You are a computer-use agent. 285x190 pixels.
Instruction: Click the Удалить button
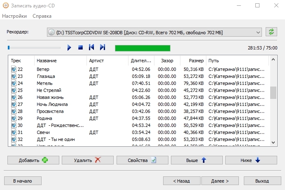[x=88, y=160]
